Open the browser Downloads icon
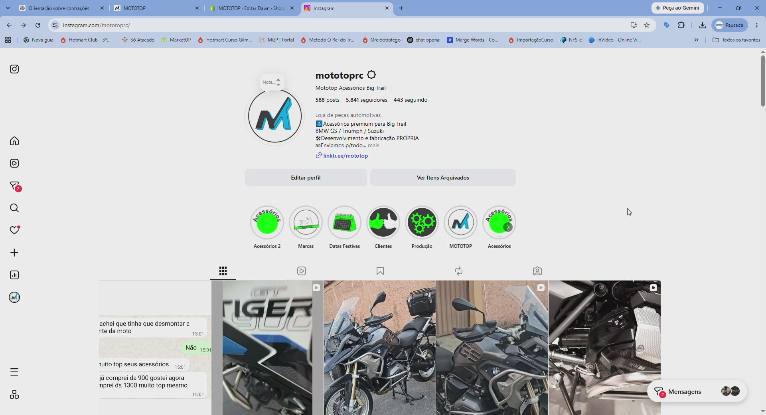766x415 pixels. tap(703, 25)
